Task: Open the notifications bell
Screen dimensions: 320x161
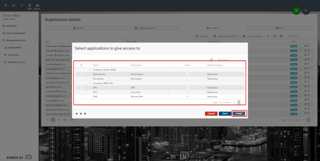Action: click(22, 5)
